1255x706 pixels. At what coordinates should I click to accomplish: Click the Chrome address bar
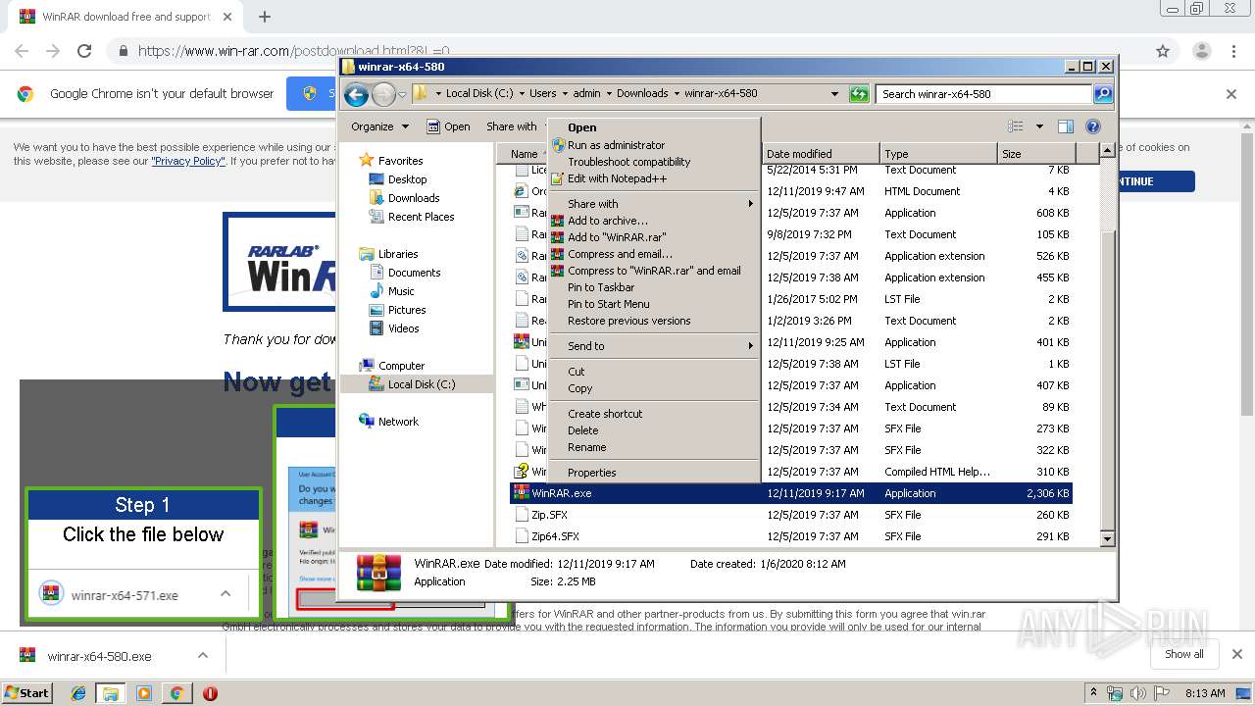click(x=627, y=51)
